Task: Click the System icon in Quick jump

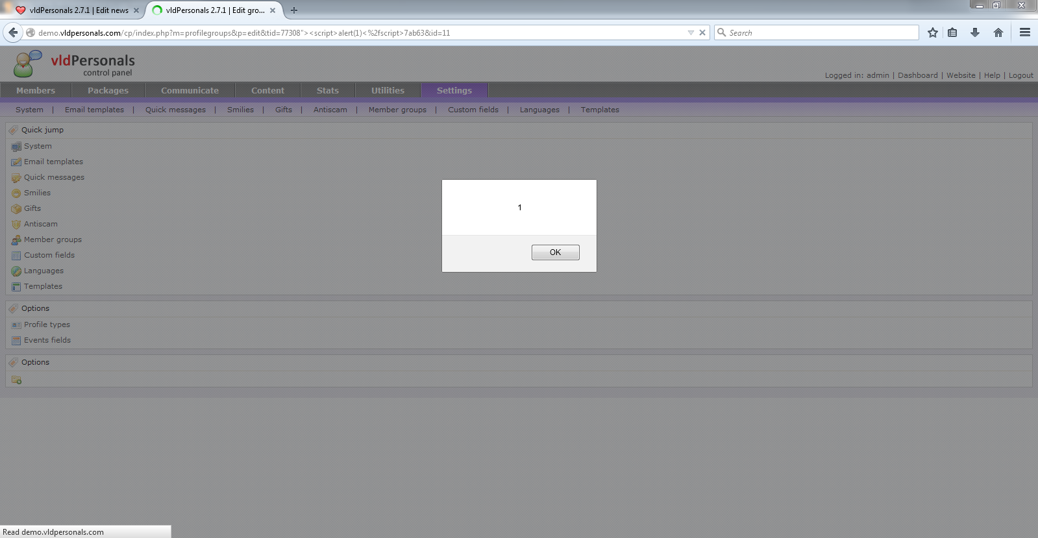Action: pyautogui.click(x=16, y=147)
